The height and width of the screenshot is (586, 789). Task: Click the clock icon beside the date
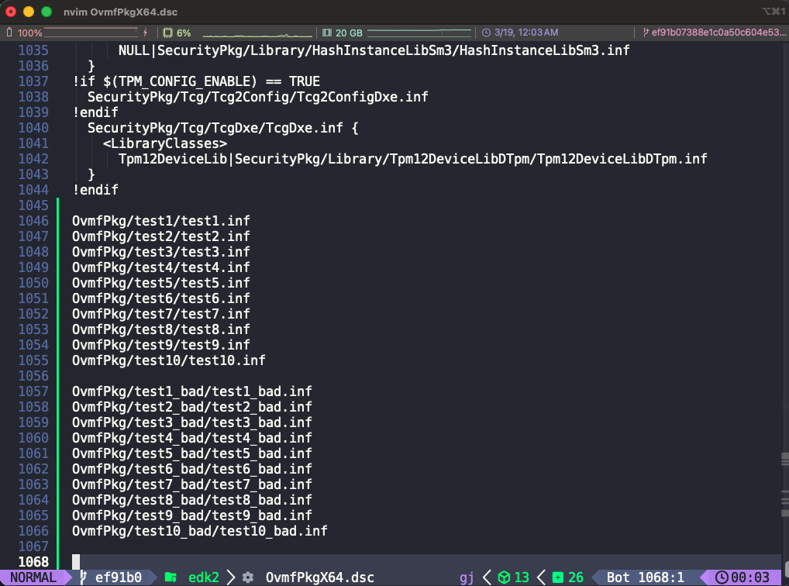(486, 33)
